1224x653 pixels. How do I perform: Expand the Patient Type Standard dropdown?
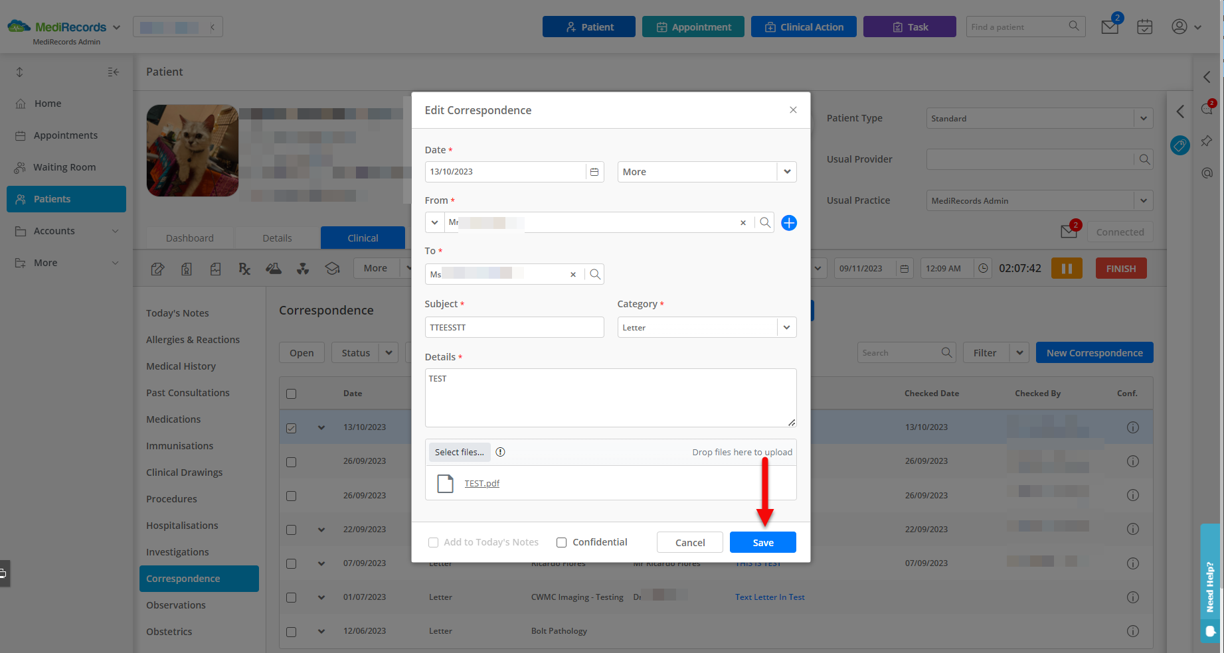click(1143, 119)
